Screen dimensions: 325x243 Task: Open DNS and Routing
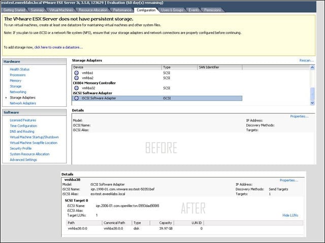(x=22, y=132)
